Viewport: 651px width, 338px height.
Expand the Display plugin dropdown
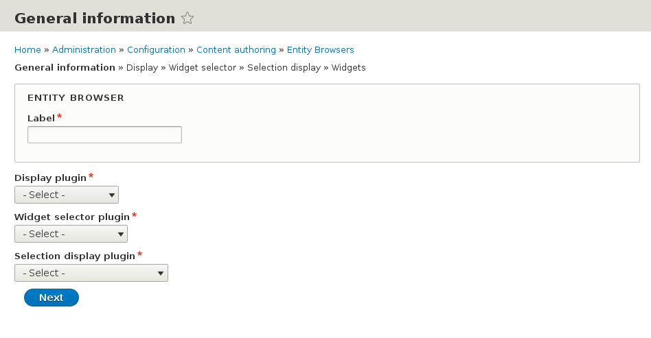(x=67, y=195)
